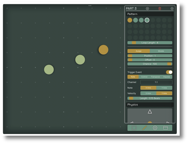The image size is (188, 144).
Task: Adjust the Loop Length slider
Action: 150,43
